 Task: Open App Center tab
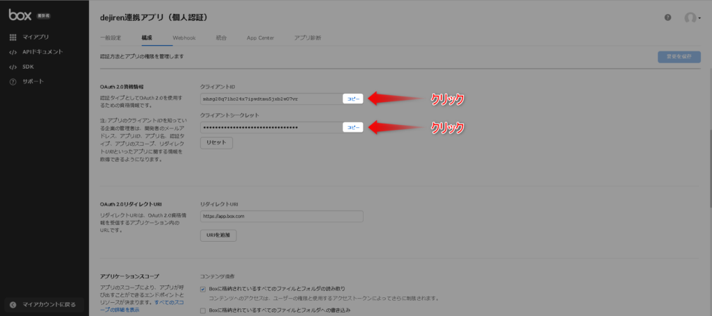tap(260, 38)
